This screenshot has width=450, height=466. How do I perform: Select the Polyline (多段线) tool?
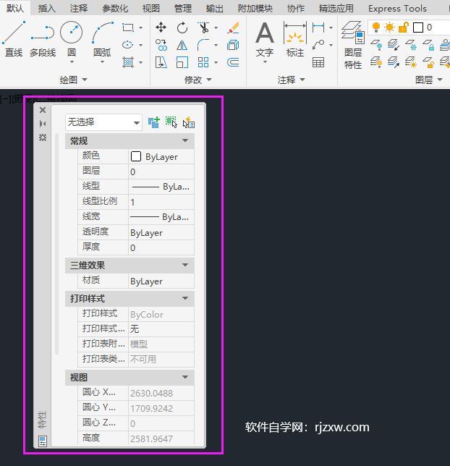coord(43,38)
